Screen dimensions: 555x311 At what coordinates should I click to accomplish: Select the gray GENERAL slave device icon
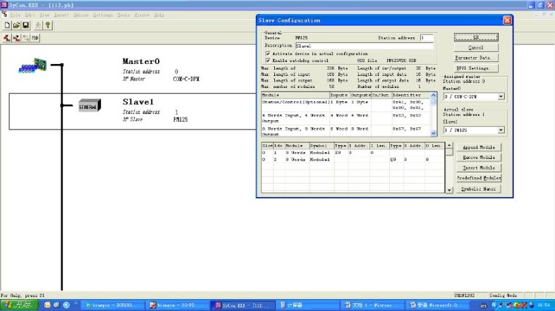(x=89, y=106)
